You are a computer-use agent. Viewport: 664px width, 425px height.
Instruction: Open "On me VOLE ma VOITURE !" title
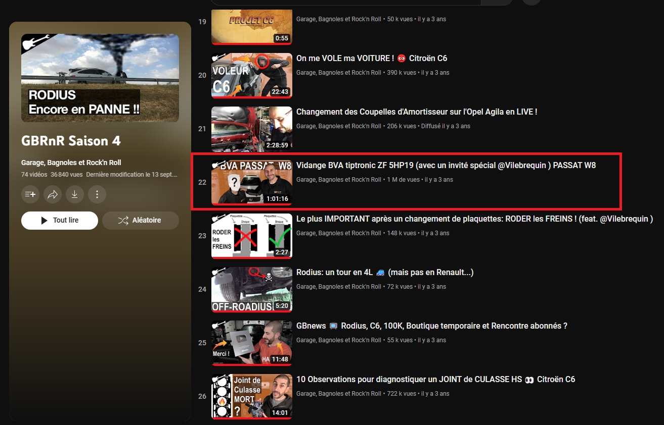click(x=372, y=59)
